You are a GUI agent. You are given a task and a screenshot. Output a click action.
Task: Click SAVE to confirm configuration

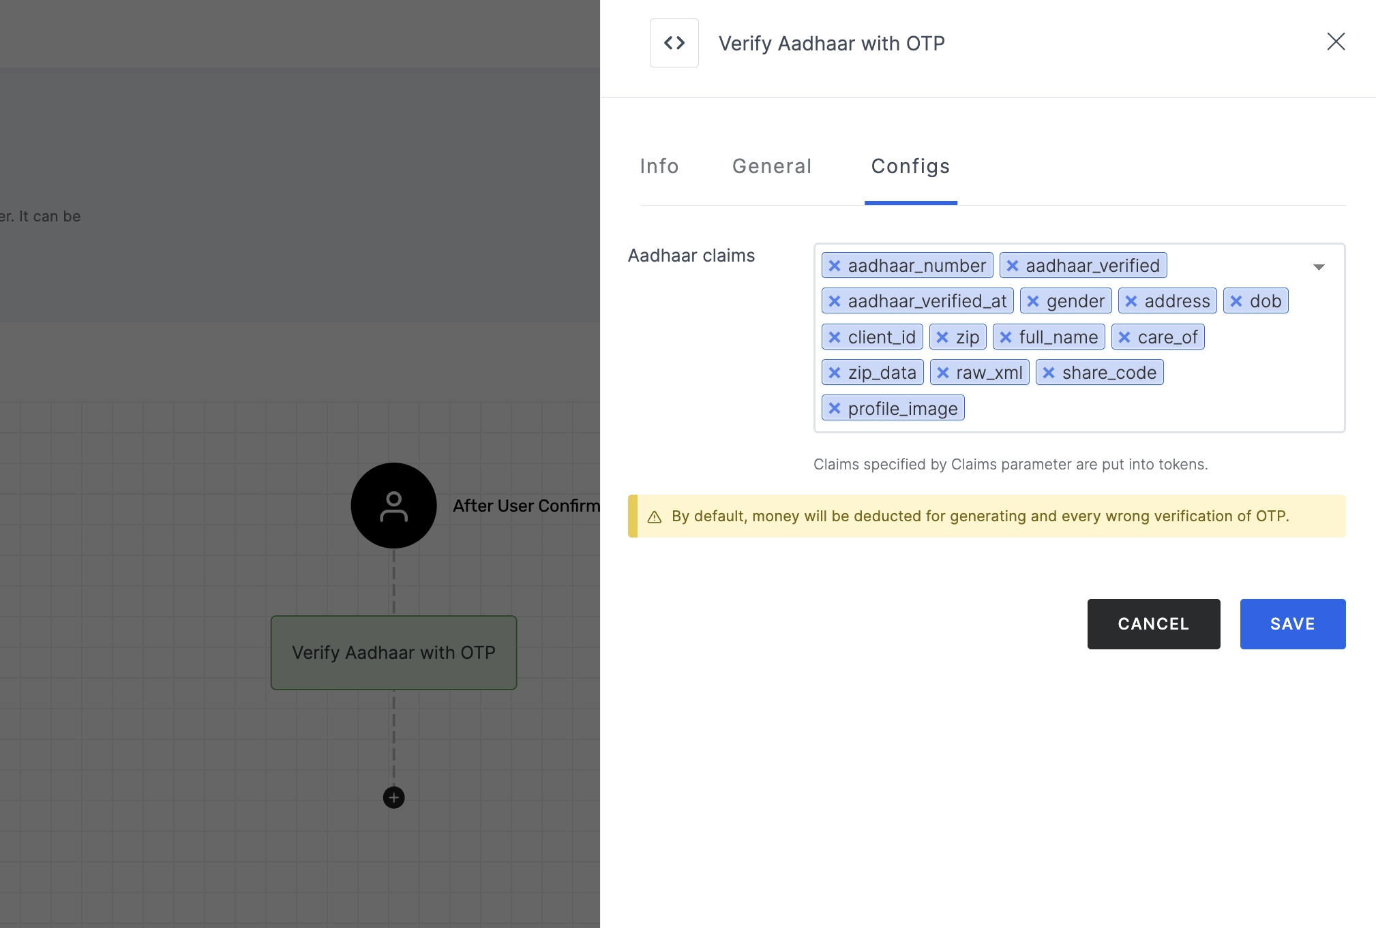1293,623
